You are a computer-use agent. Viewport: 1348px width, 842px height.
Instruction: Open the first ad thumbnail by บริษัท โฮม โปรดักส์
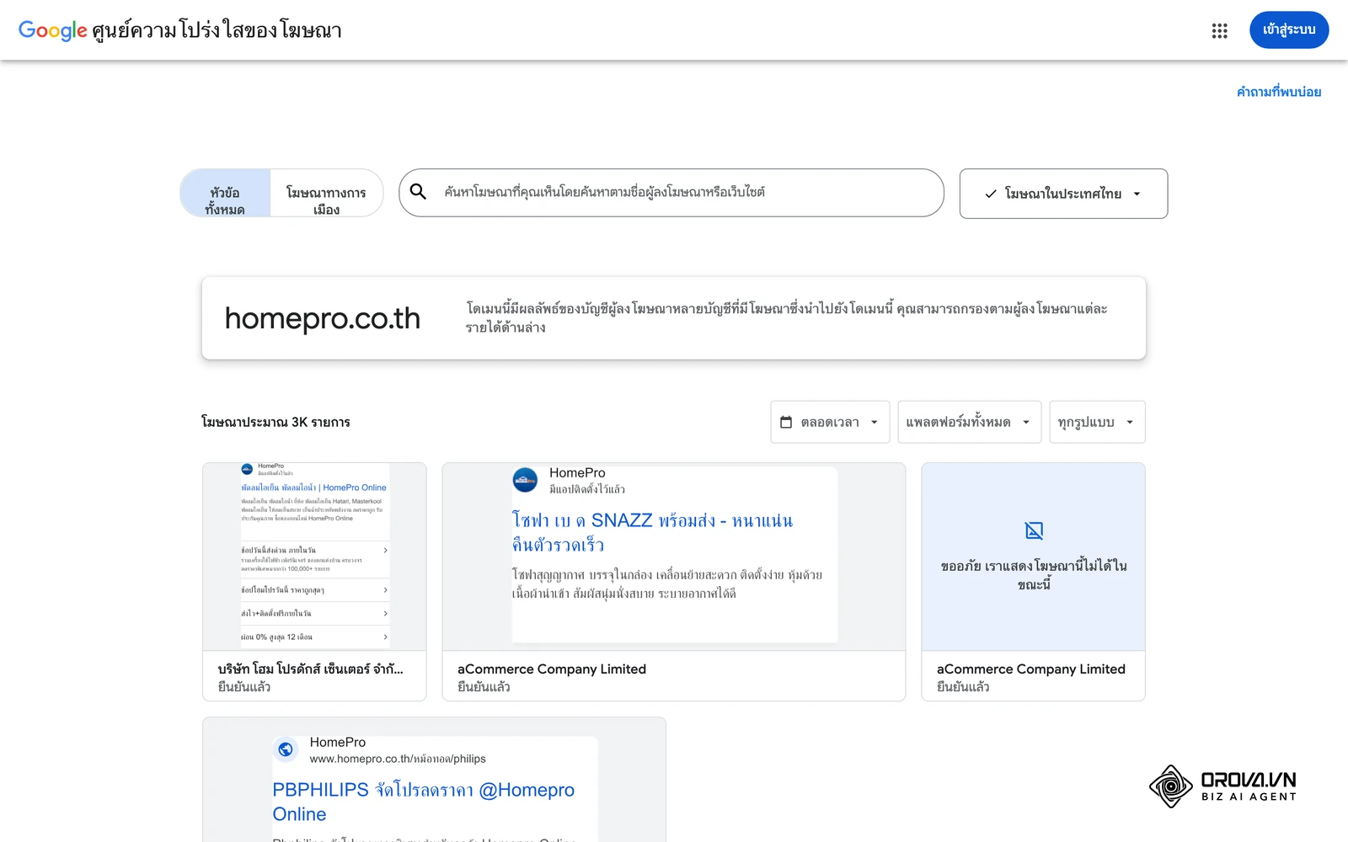[314, 557]
